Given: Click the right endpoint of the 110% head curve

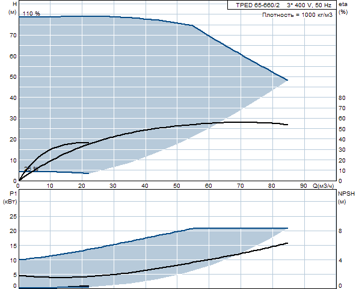Looking at the screenshot, I should click(287, 80).
